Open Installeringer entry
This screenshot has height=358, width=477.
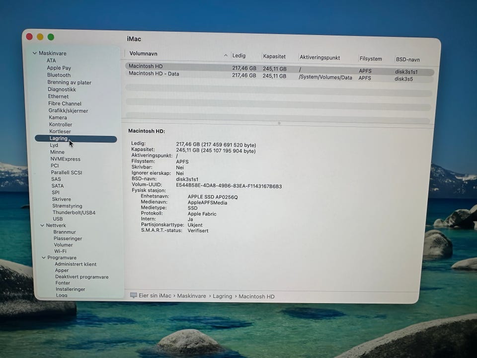[70, 289]
